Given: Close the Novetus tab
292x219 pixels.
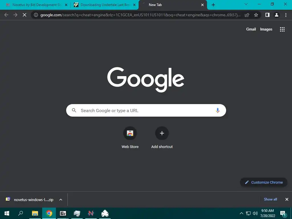Looking at the screenshot, I should [x=66, y=5].
